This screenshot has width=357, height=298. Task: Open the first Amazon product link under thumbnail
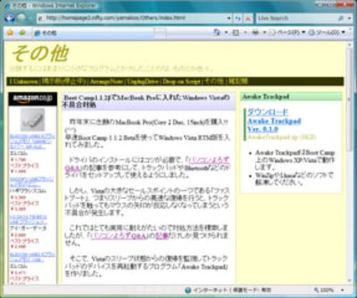[x=32, y=142]
